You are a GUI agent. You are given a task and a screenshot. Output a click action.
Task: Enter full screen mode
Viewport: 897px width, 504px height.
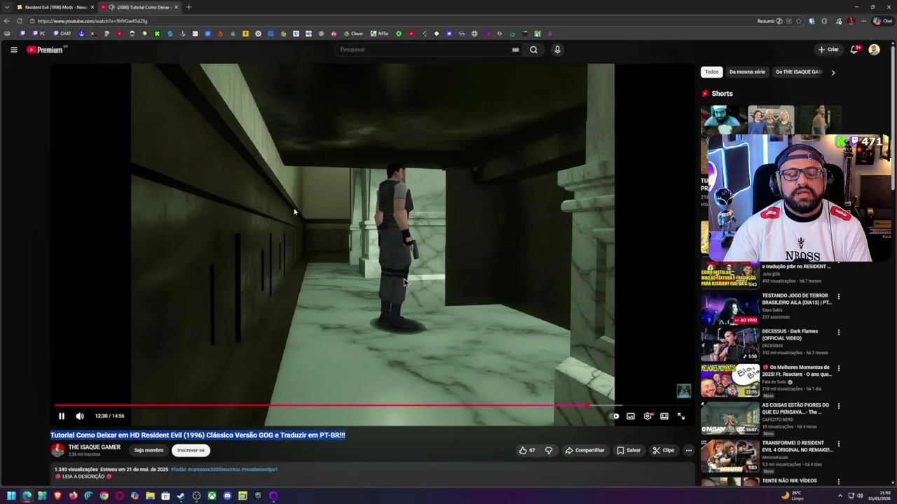681,416
